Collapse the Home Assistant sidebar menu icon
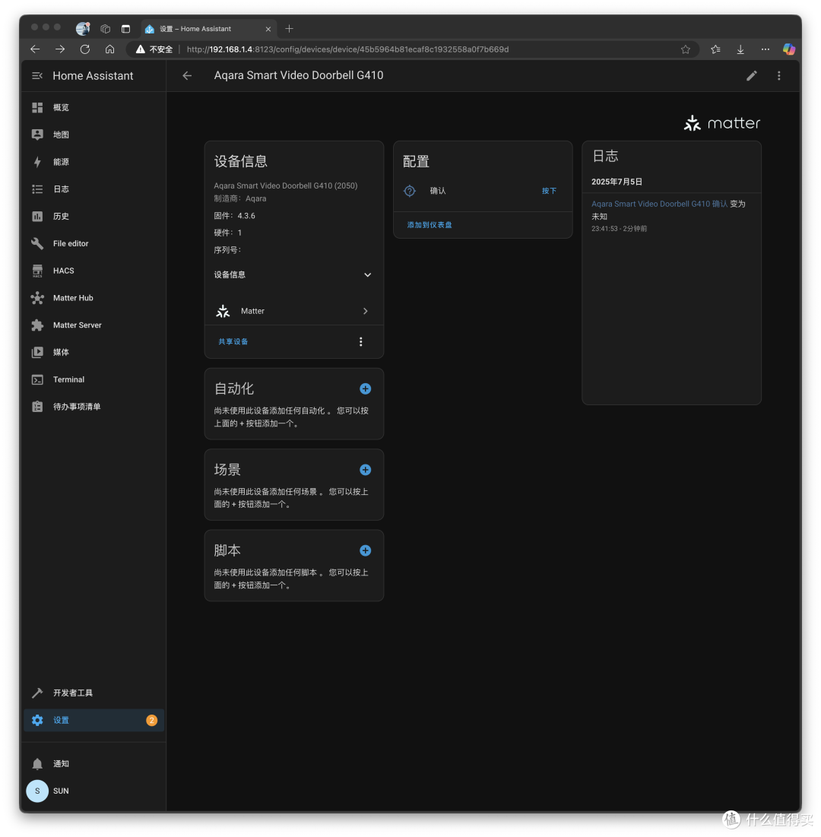Viewport: 821px width, 837px height. pos(36,76)
